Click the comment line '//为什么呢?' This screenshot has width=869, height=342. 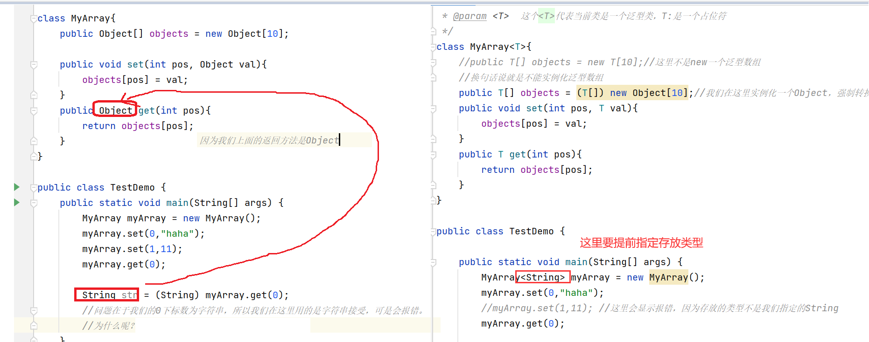(x=109, y=326)
